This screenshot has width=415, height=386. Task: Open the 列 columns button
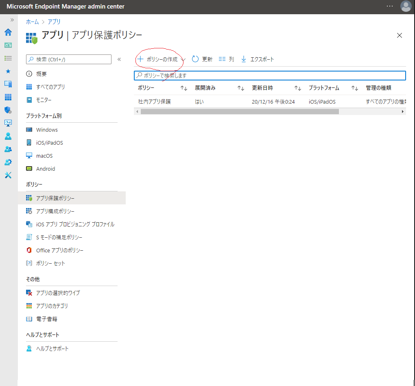227,59
